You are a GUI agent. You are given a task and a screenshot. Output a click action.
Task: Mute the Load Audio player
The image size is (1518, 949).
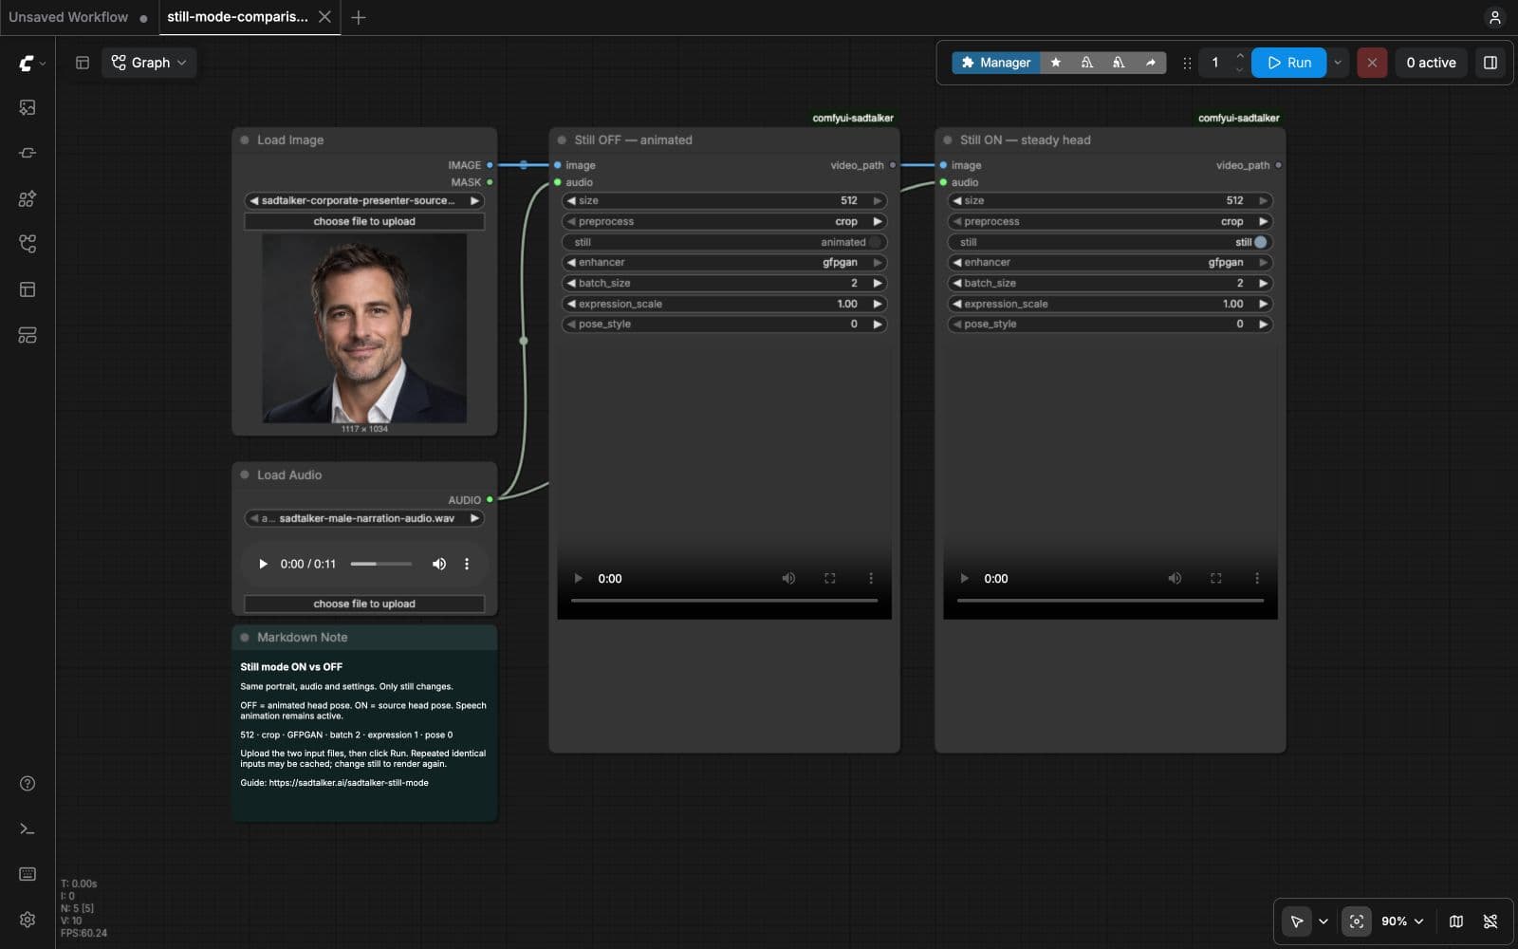point(439,564)
